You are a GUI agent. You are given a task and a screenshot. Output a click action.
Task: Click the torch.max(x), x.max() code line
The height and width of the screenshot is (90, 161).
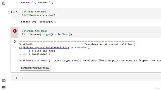[40, 15]
